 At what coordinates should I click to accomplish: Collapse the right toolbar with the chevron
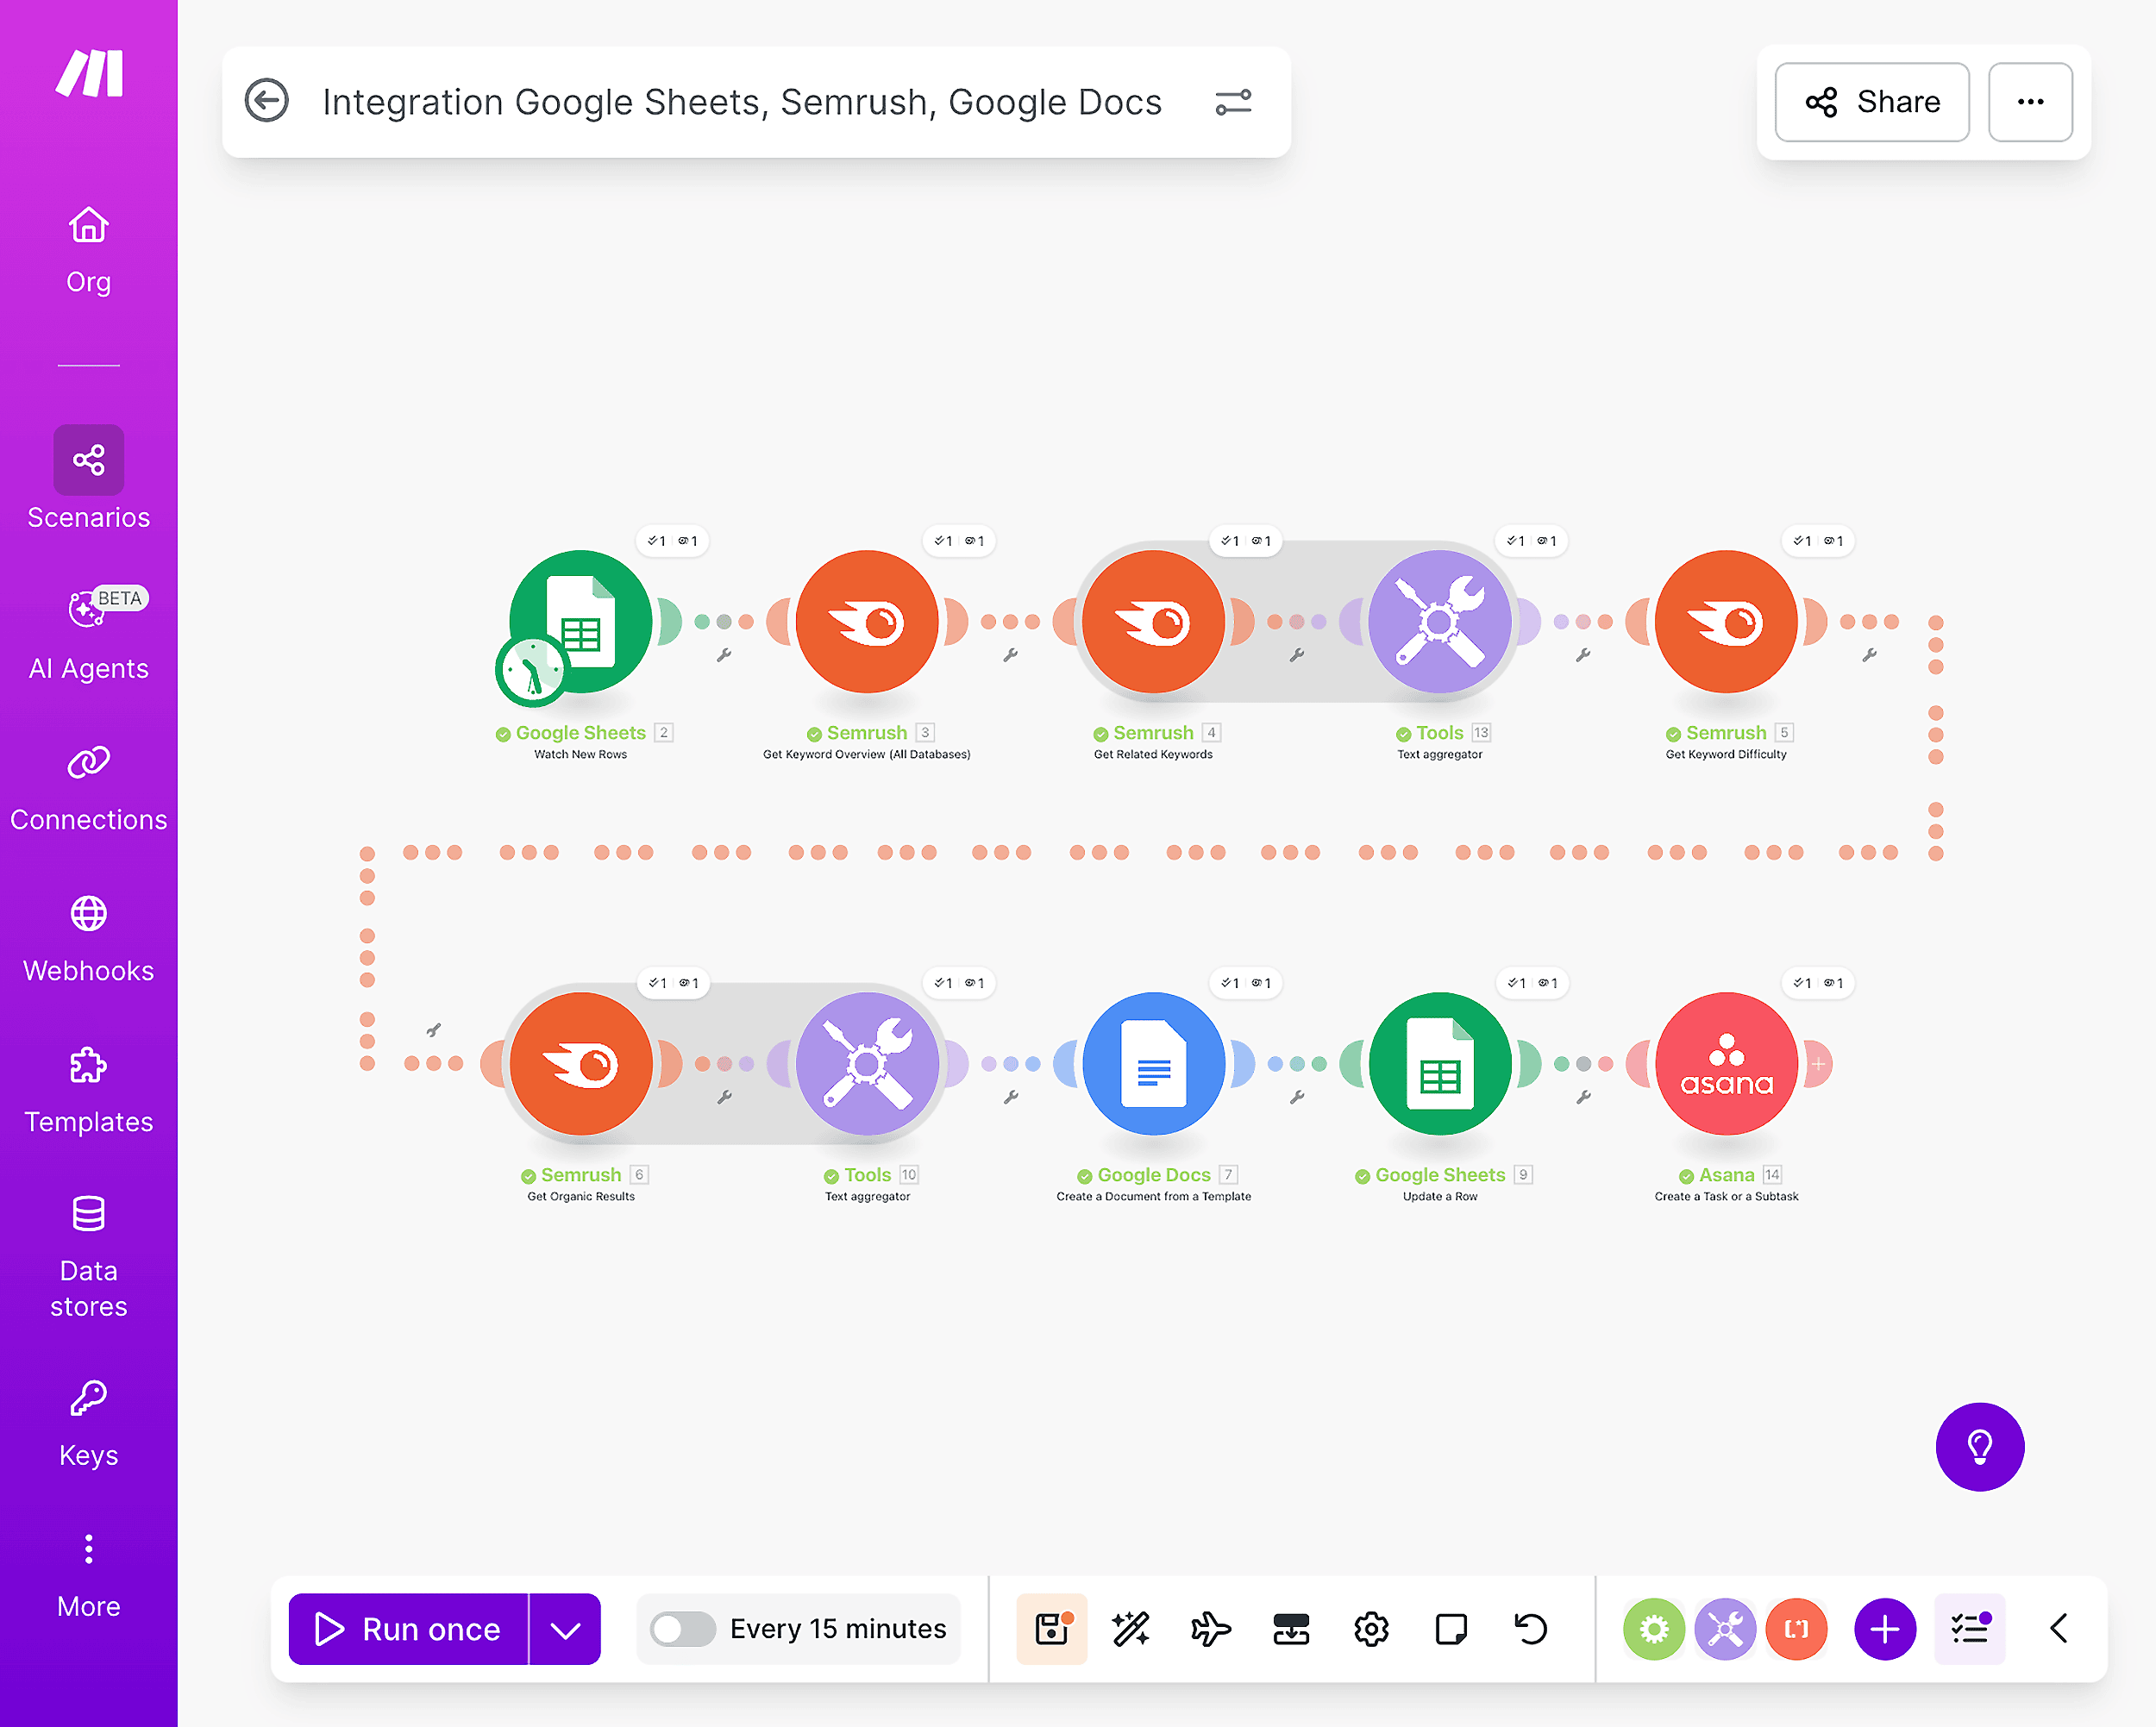click(x=2059, y=1629)
